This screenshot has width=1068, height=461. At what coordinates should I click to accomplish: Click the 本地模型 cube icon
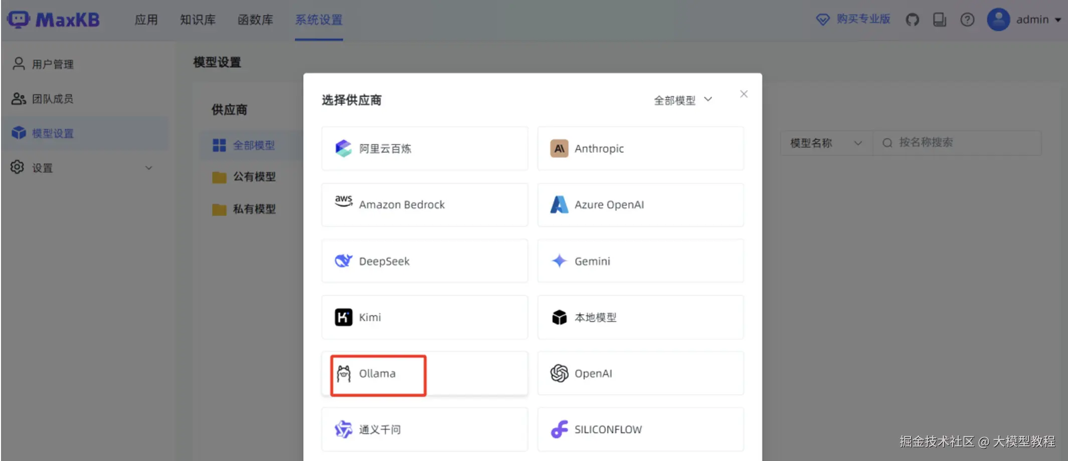pyautogui.click(x=559, y=317)
